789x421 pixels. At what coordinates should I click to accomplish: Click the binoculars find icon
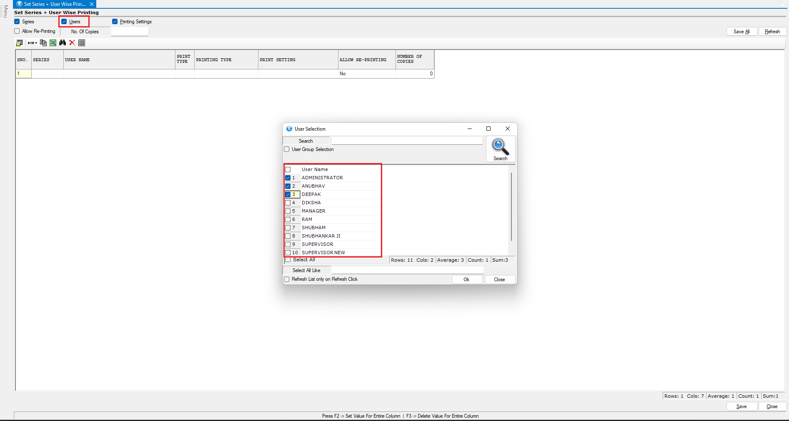pos(63,43)
